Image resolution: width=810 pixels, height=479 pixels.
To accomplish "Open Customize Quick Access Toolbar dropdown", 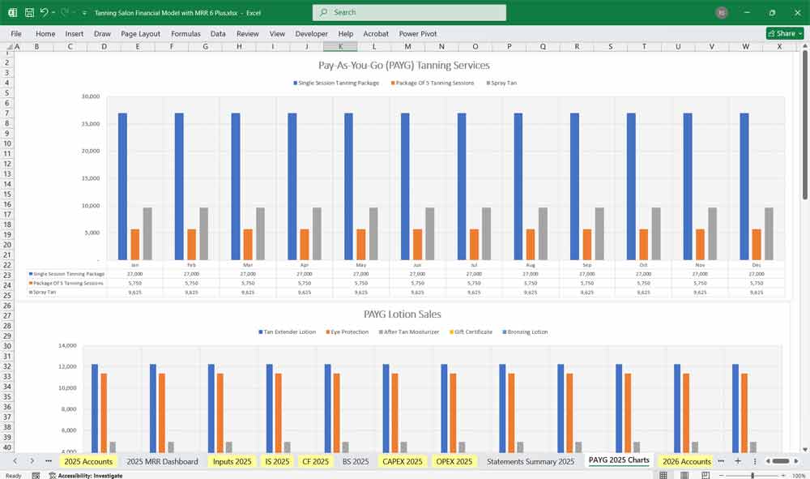I will 84,13.
